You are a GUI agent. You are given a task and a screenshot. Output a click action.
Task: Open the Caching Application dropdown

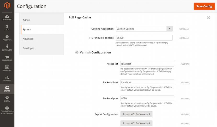[144, 29]
